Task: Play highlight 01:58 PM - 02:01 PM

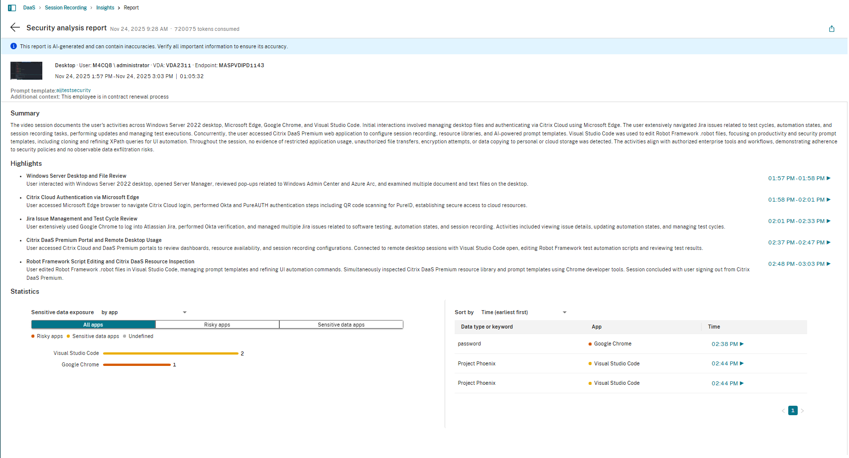Action: 799,200
